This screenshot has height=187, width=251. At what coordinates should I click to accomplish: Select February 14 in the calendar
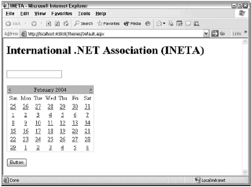87,123
